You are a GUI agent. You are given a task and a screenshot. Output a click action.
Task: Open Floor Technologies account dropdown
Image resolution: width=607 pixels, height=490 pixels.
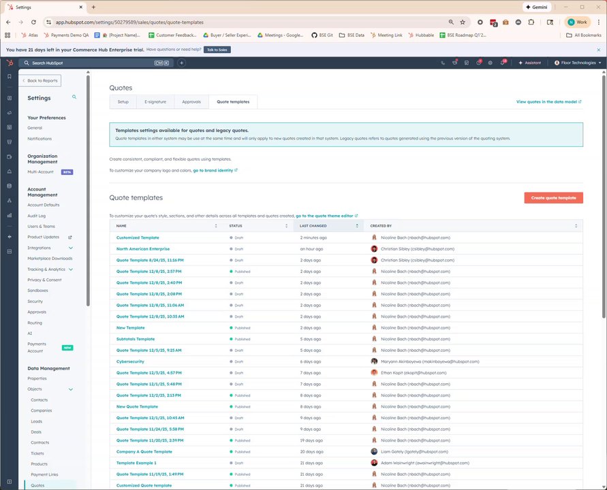[x=578, y=63]
